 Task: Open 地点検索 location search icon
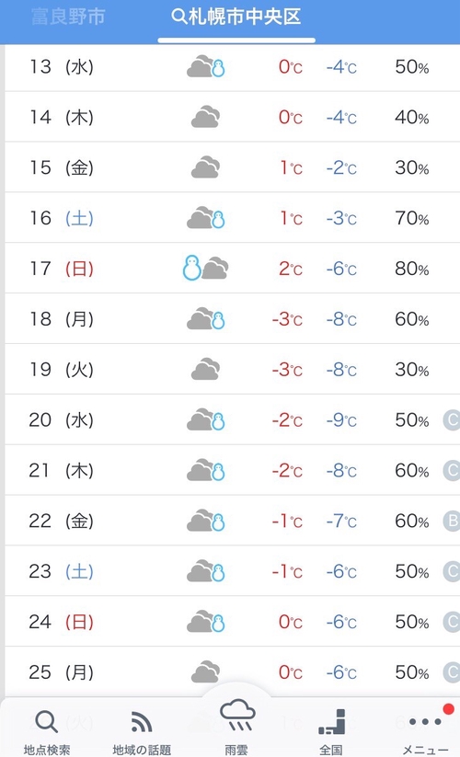(47, 722)
